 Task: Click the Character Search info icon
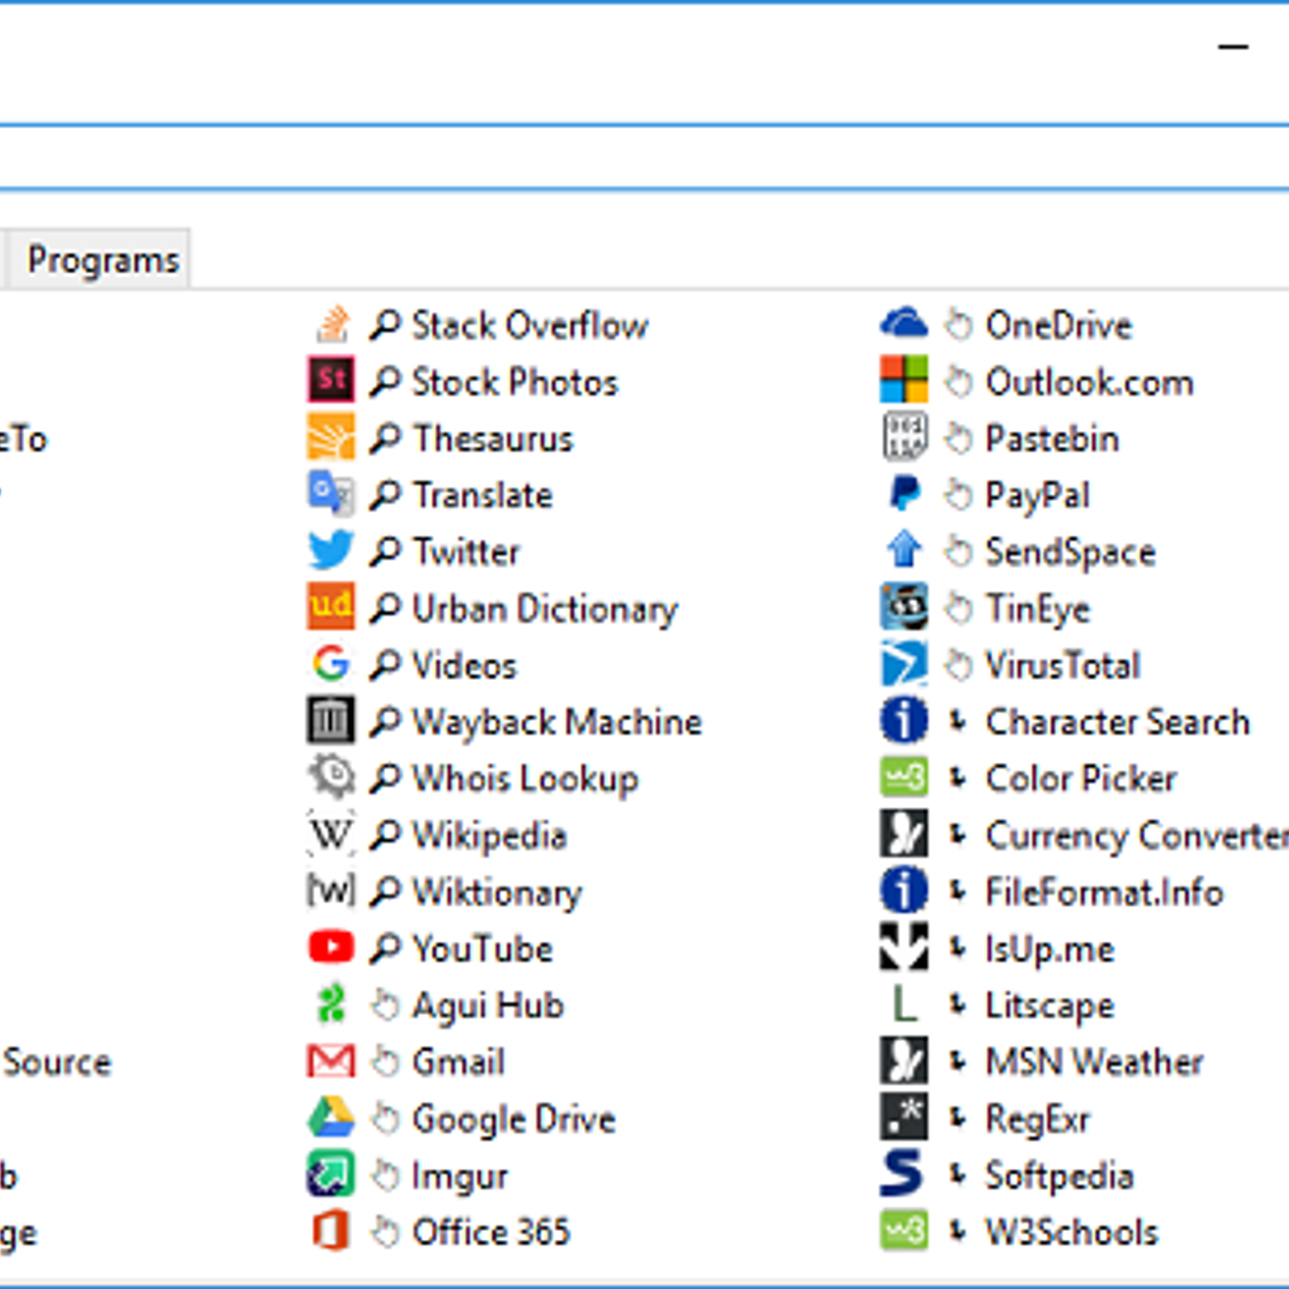point(904,720)
